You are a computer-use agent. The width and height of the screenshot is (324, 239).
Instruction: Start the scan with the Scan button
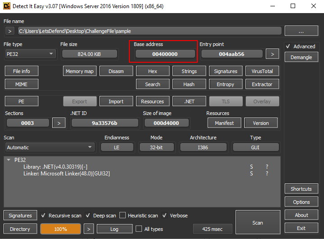point(257,223)
